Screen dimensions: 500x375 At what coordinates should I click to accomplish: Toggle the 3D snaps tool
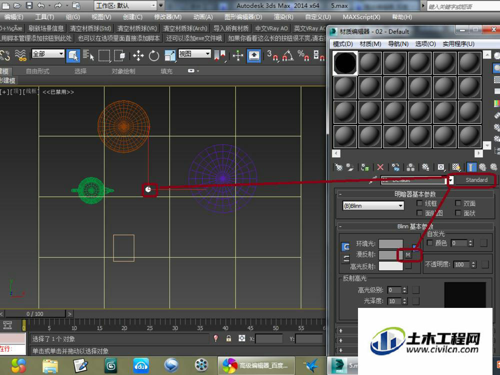[x=272, y=56]
